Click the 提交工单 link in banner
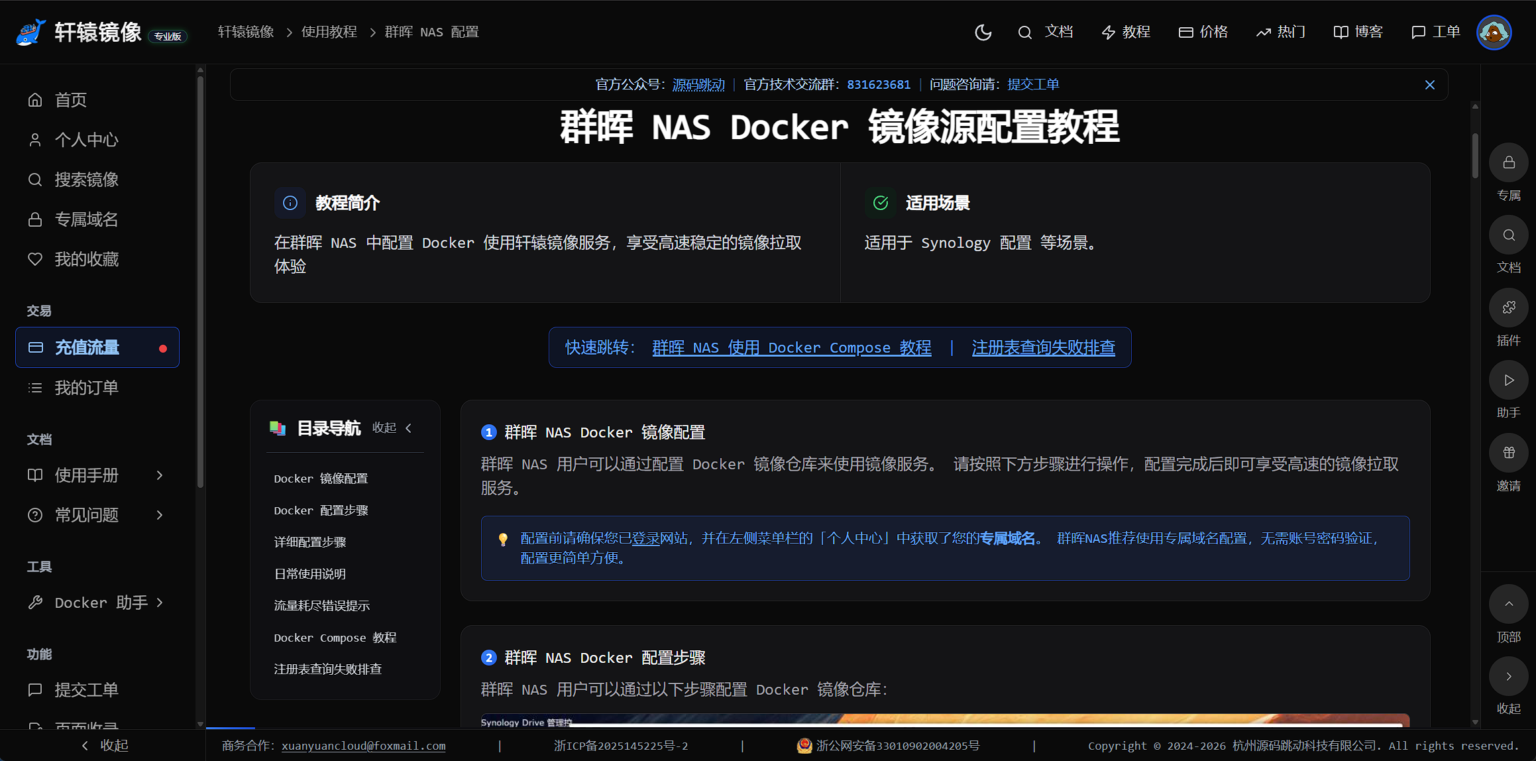This screenshot has width=1536, height=761. [1033, 85]
